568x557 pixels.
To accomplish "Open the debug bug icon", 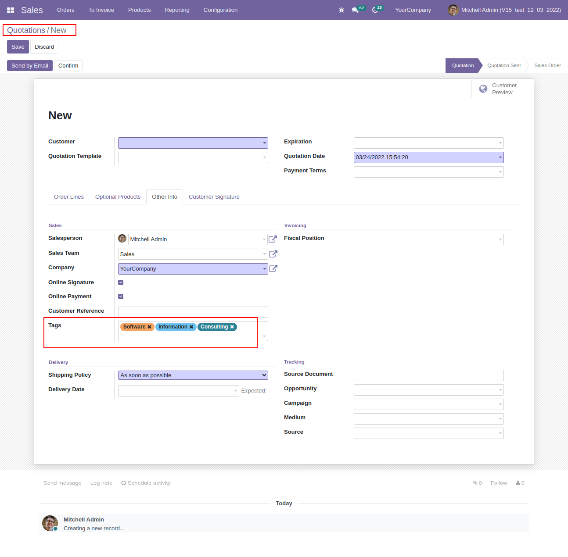I will point(342,10).
